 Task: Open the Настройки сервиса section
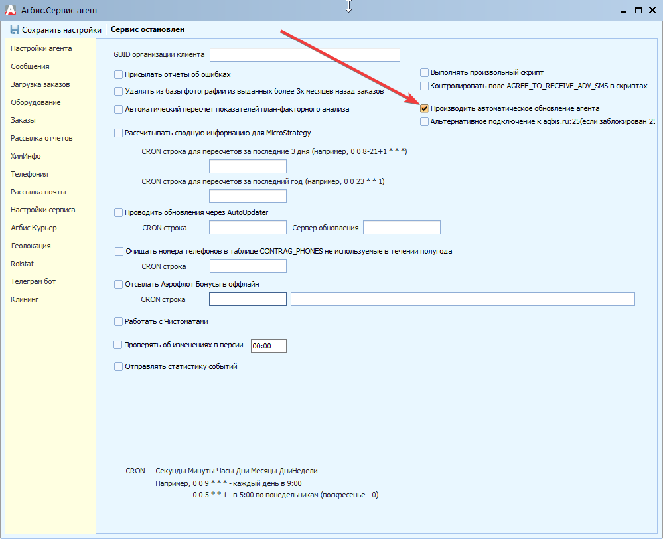click(42, 210)
